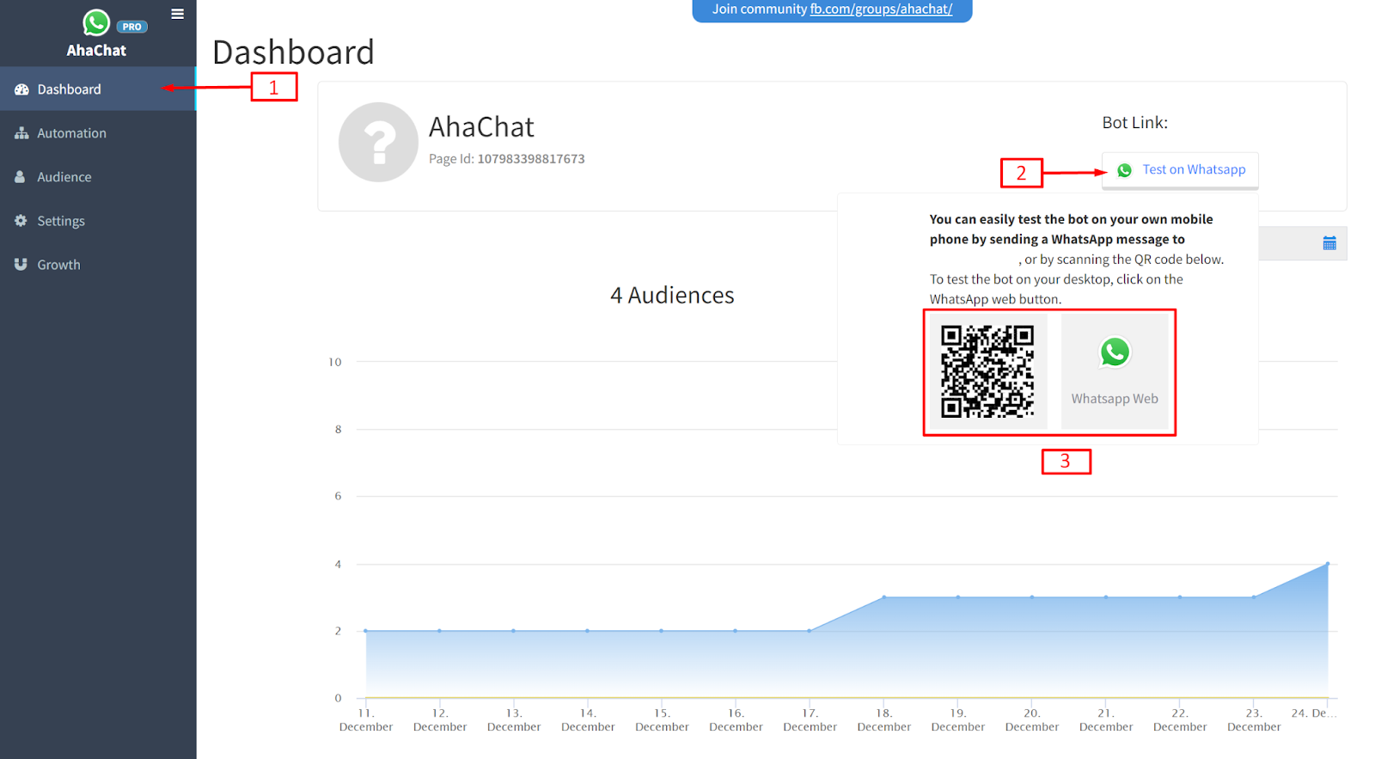Click the 23. December chart data point
Screen dimensions: 1375x759
[x=1254, y=597]
